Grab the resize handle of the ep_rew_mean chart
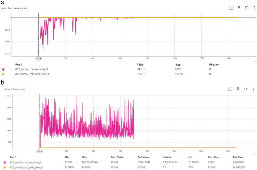The image size is (257, 170). pos(255,61)
